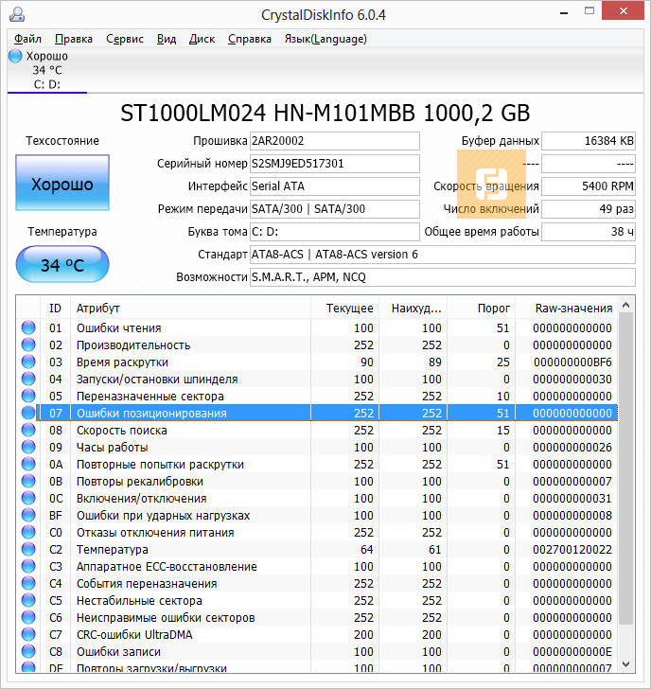651x689 pixels.
Task: Click the attribute list scrollbar thumb
Action: point(626,468)
